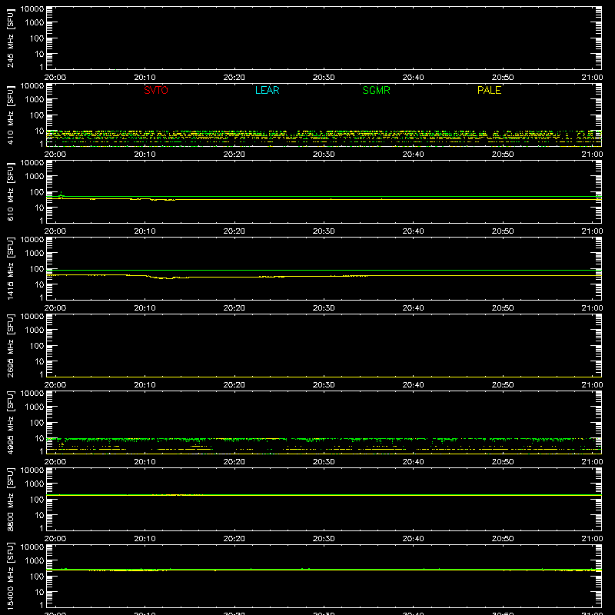Click 20:00 tick label under 610 MHz plot

tap(55, 231)
